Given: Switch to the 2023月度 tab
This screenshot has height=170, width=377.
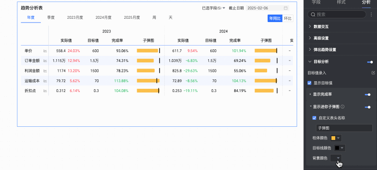Looking at the screenshot, I should pyautogui.click(x=75, y=17).
